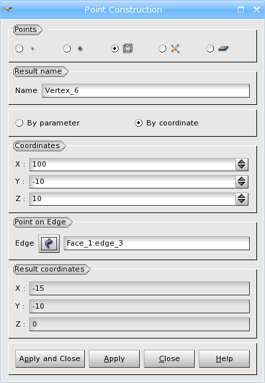265x383 pixels.
Task: Decrease the Y coordinate value
Action: [242, 185]
